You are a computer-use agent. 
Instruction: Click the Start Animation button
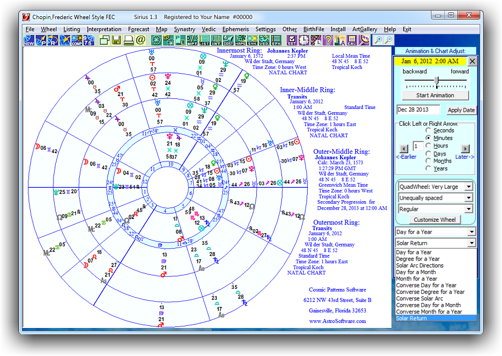point(435,96)
